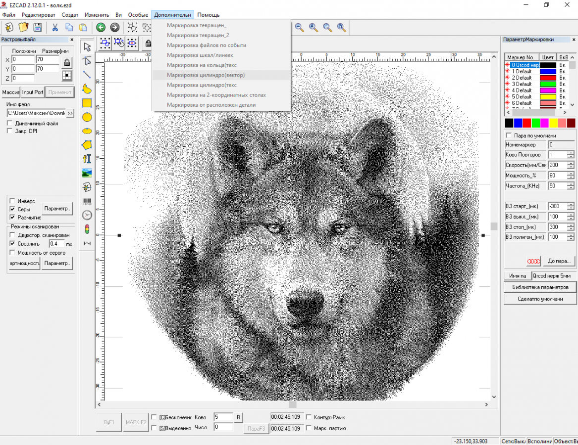This screenshot has width=578, height=445.
Task: Select the green color swatch in palette
Action: pos(535,123)
